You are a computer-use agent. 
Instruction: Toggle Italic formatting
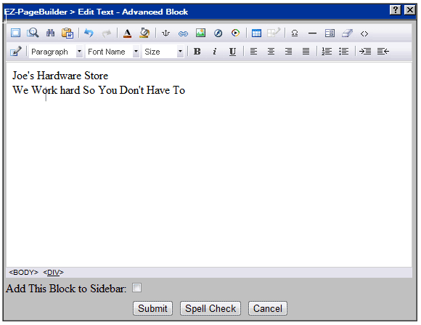[215, 51]
